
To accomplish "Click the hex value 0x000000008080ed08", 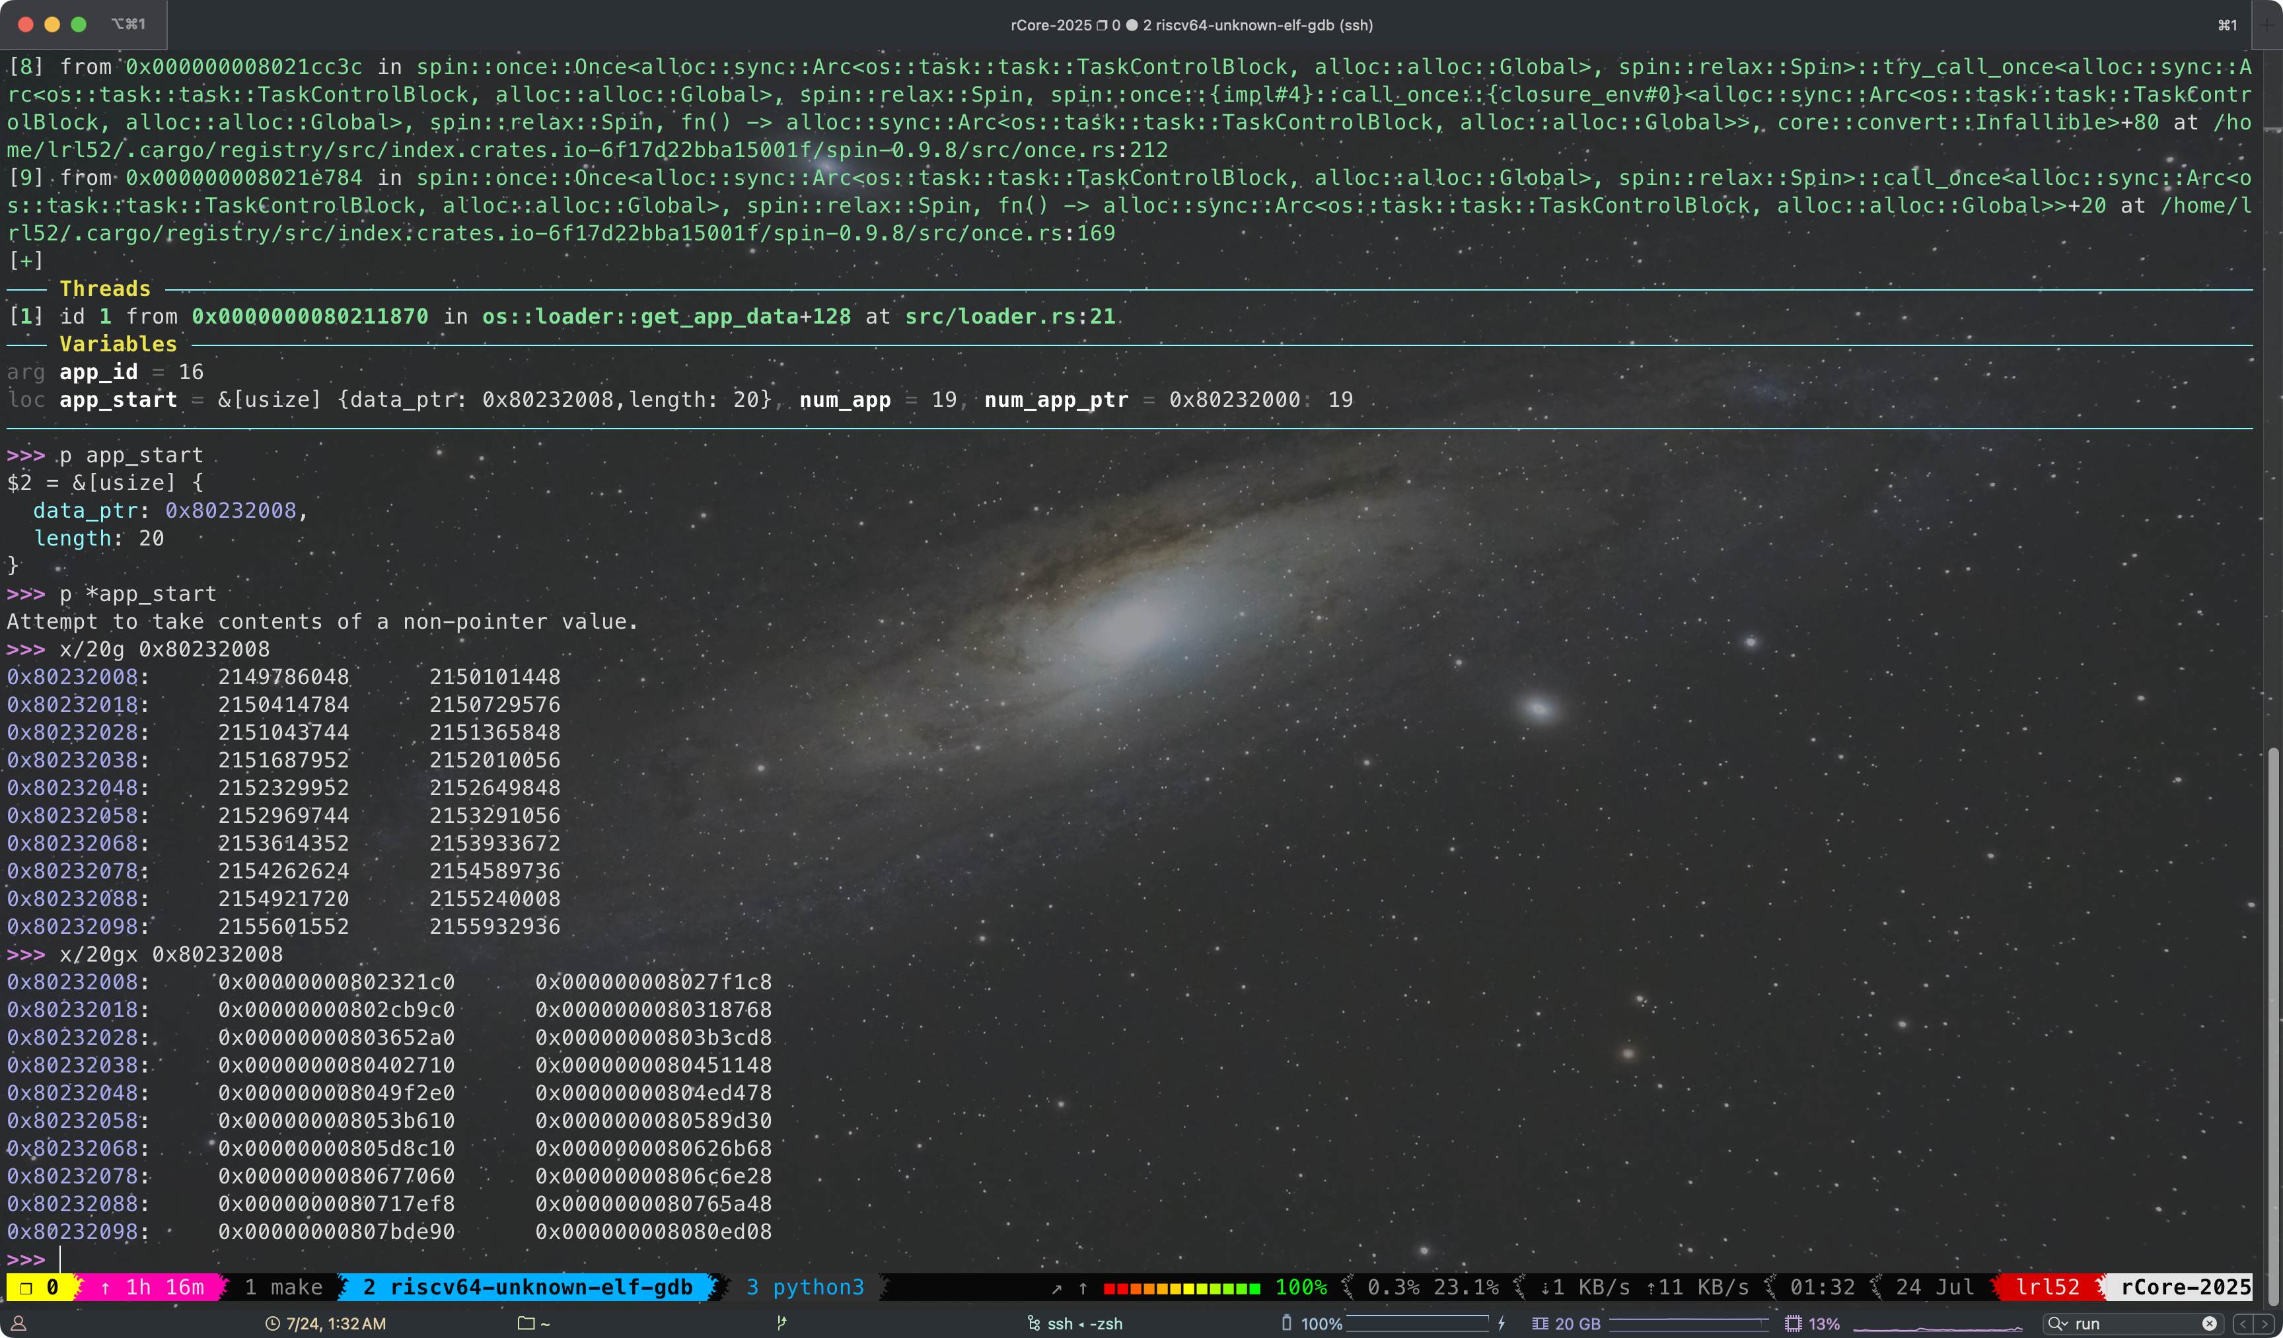I will (653, 1232).
